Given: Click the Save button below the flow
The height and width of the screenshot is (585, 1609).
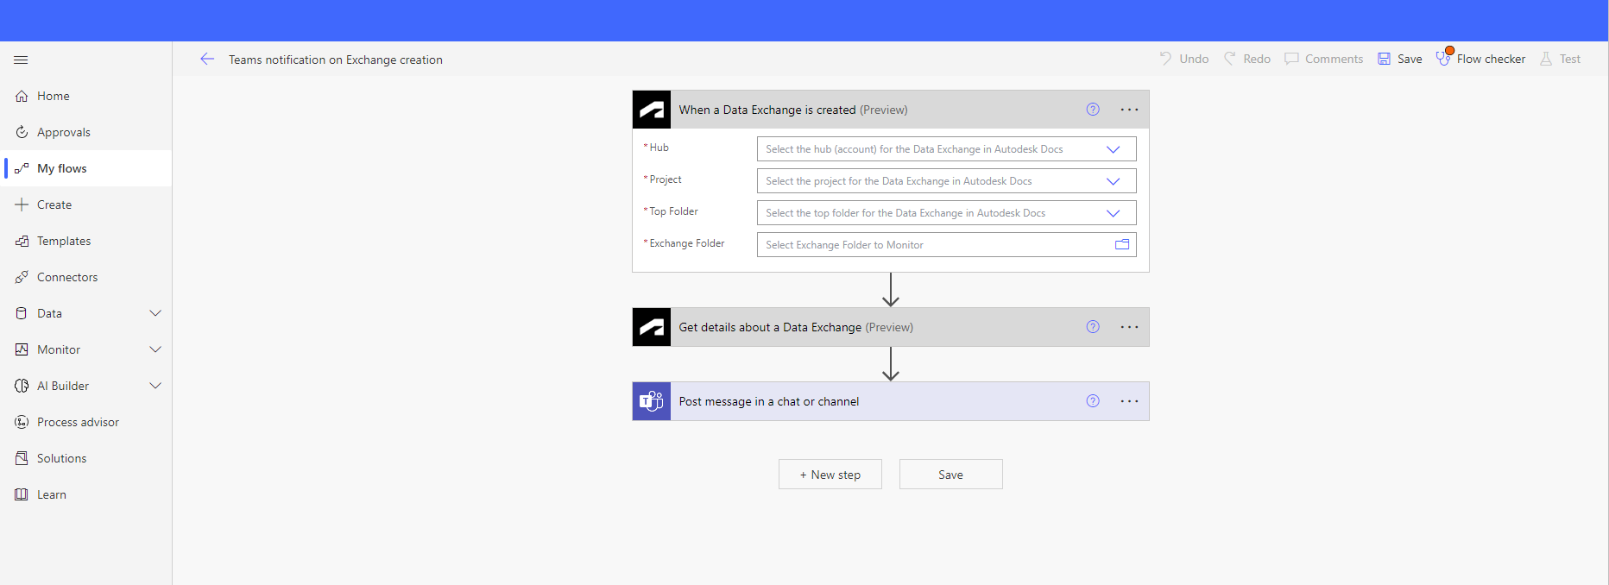Looking at the screenshot, I should coord(951,475).
